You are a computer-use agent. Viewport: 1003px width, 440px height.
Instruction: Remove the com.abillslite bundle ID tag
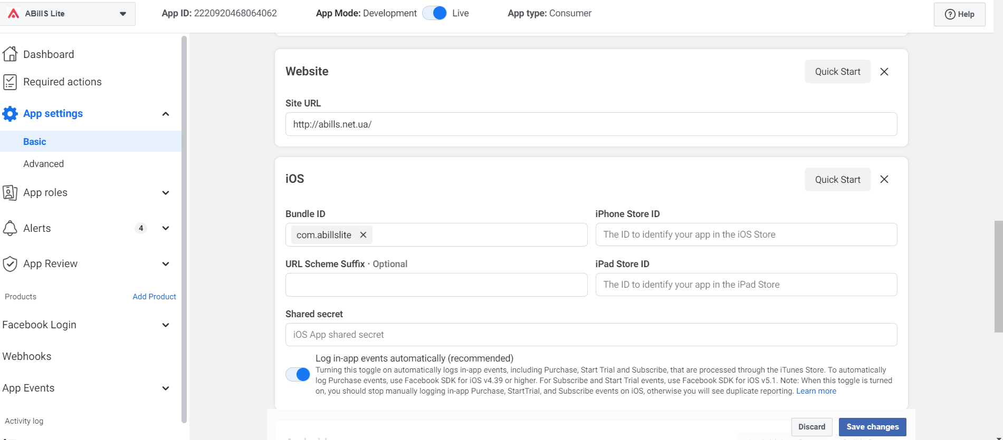[363, 235]
